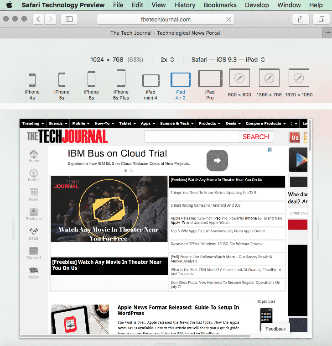Click the site search input field
Image resolution: width=332 pixels, height=346 pixels.
point(192,136)
